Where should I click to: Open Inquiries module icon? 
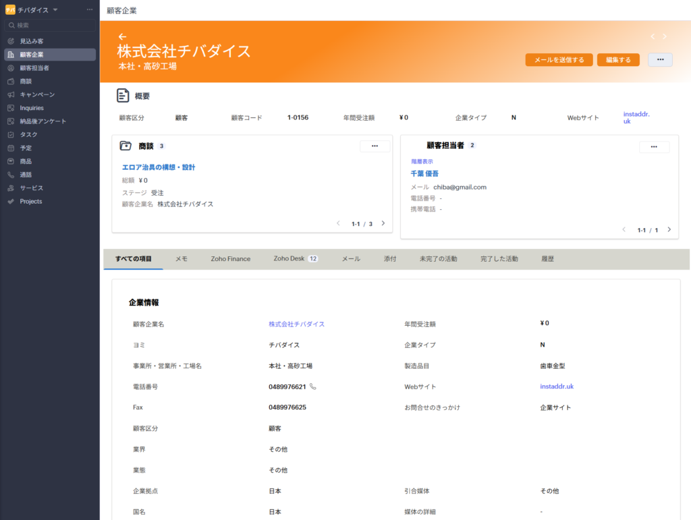coord(11,108)
